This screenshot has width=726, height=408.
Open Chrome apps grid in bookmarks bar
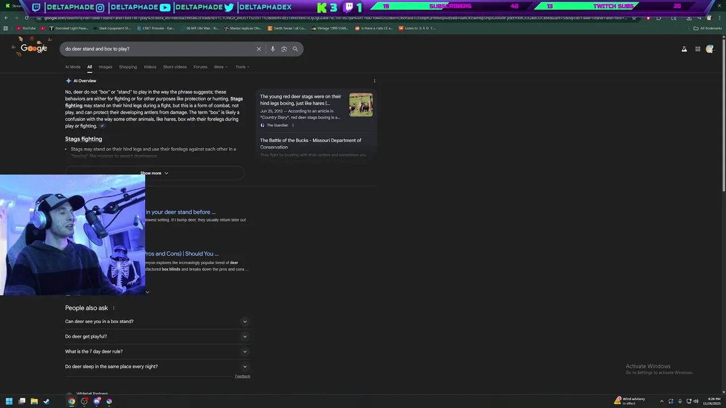click(6, 28)
